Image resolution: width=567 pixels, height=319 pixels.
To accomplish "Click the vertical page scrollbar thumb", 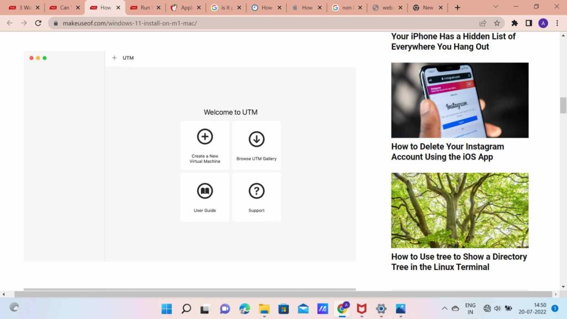I will coord(563,105).
